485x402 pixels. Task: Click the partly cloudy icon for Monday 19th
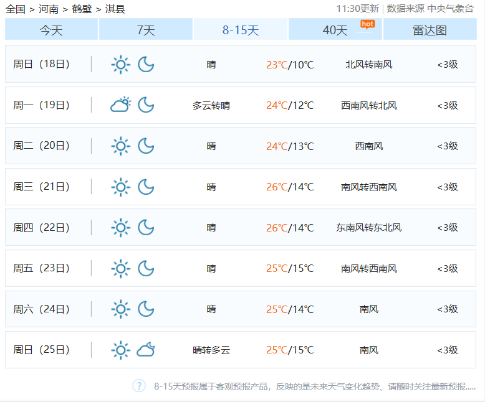[120, 105]
